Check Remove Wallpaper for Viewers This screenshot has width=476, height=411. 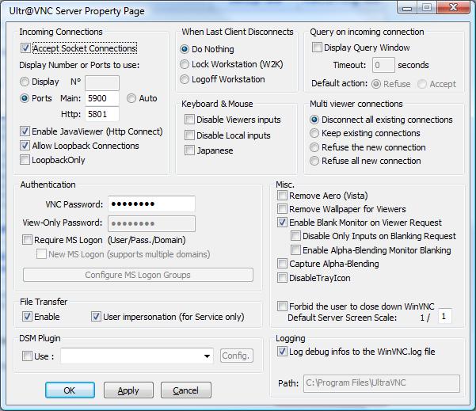tap(282, 209)
